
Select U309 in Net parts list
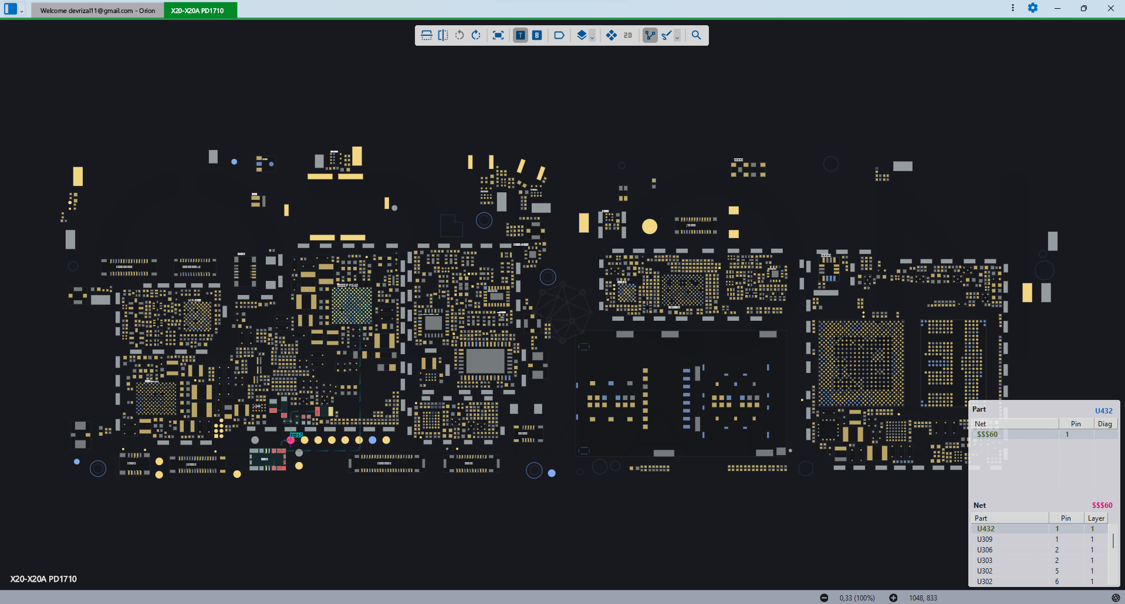[985, 539]
